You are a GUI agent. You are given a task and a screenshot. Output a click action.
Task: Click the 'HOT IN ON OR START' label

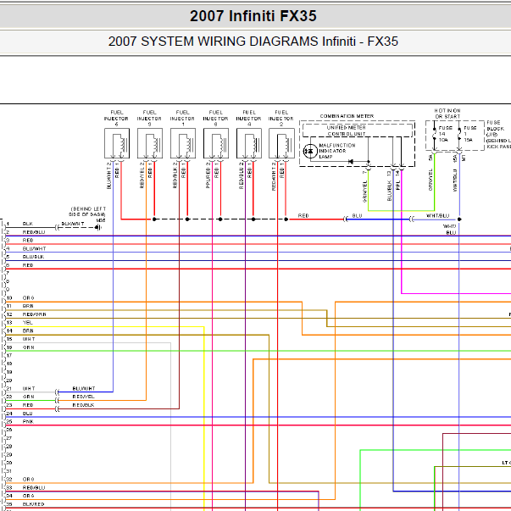447,114
